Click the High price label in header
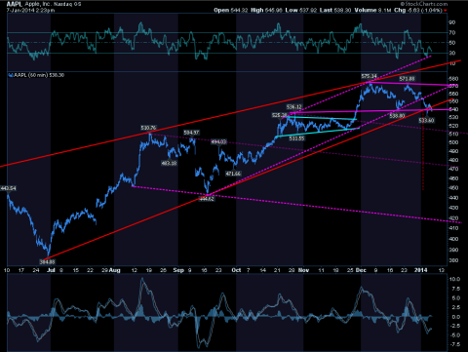The width and height of the screenshot is (468, 352). [257, 10]
